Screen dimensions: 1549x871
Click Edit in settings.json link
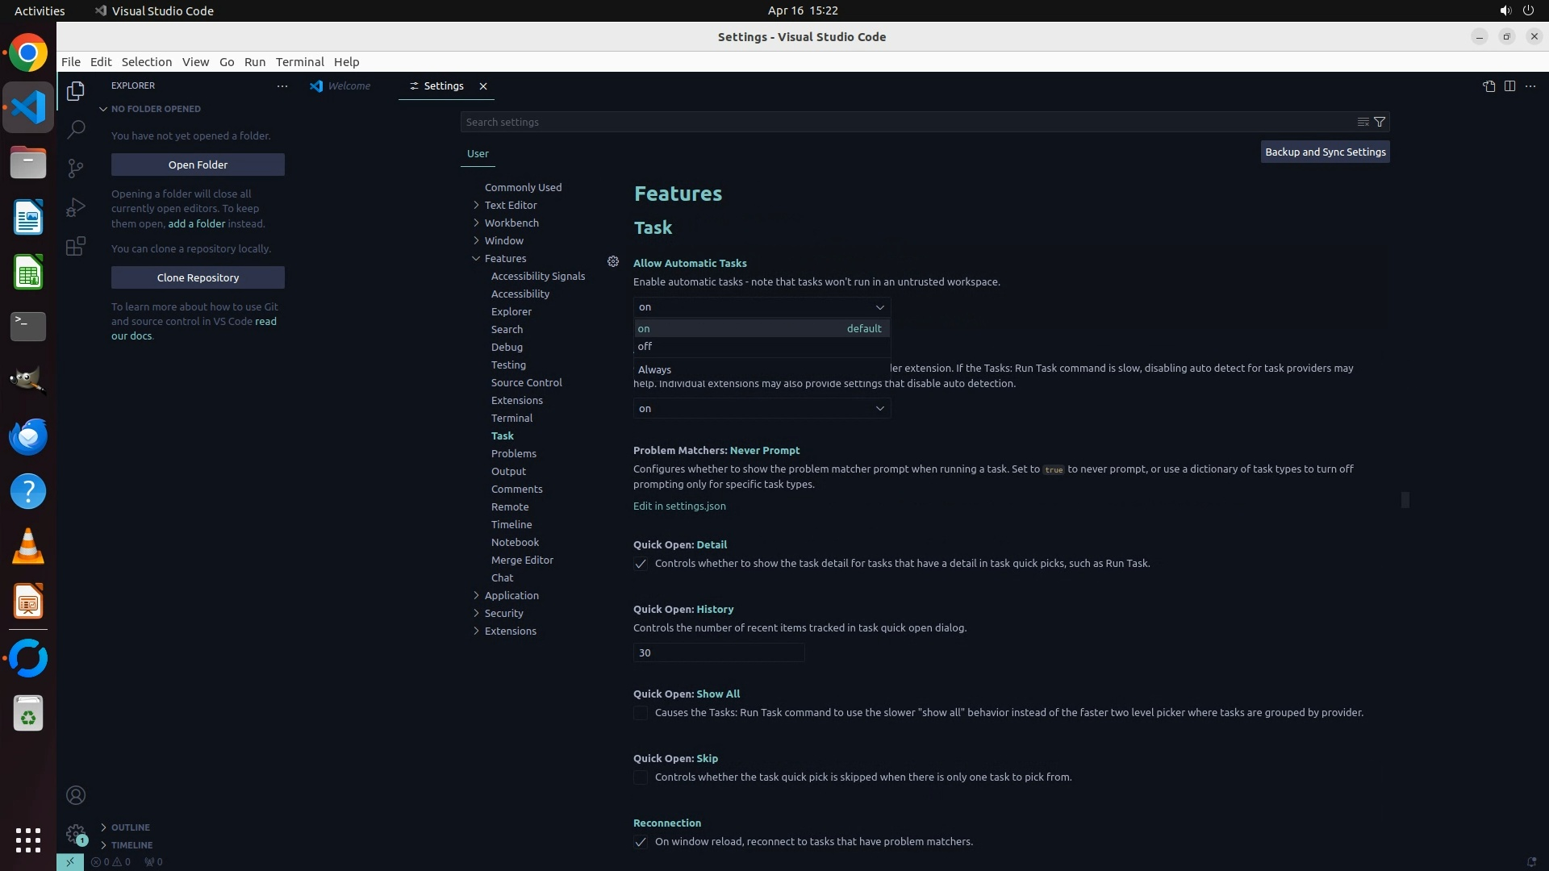(679, 506)
